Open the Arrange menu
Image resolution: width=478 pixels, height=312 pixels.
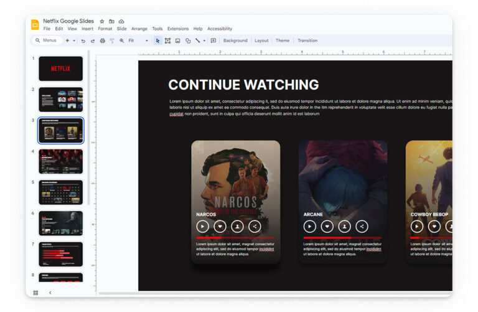[x=139, y=29]
